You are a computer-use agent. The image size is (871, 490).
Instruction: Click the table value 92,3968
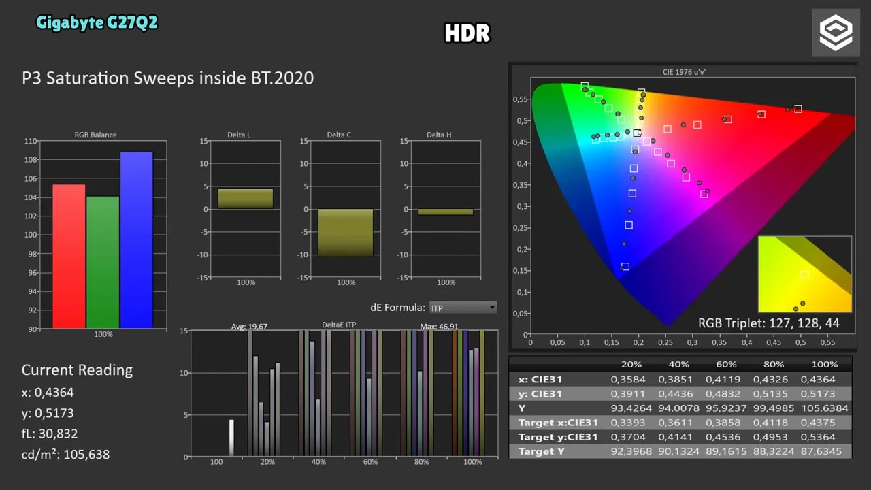tap(631, 451)
